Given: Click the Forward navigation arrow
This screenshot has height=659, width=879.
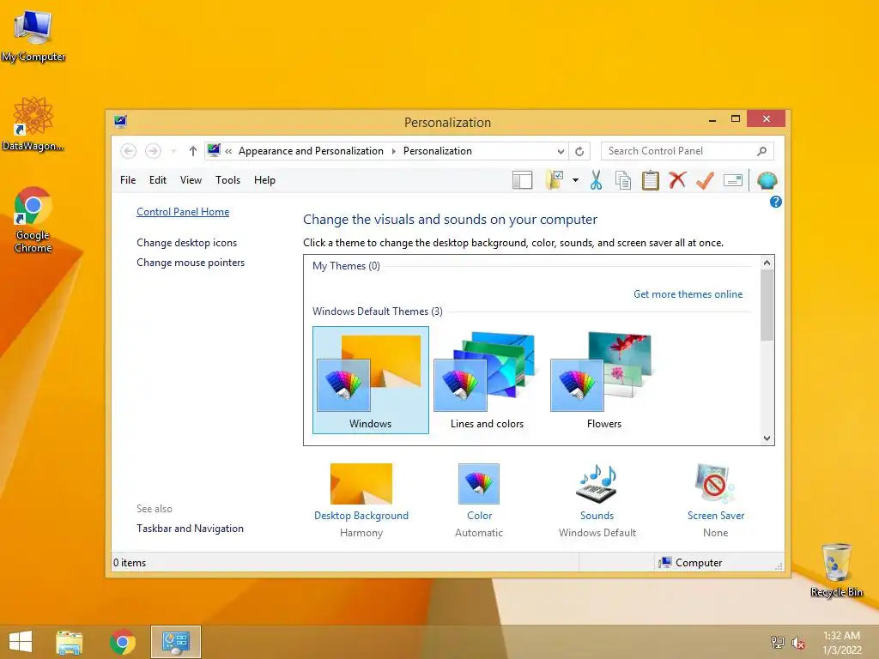Looking at the screenshot, I should [x=153, y=151].
